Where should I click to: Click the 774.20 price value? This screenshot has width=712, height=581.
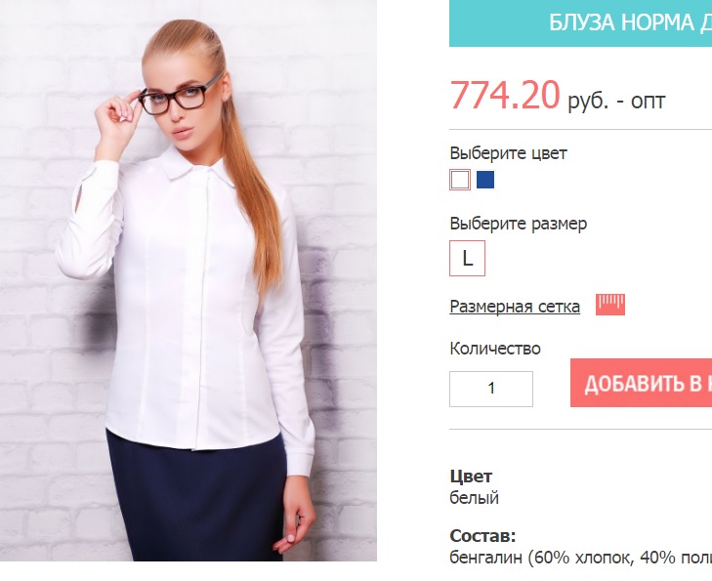point(505,95)
